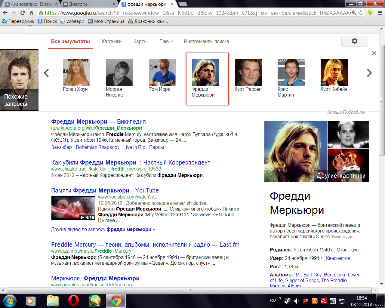Switch to the Карты tab

click(140, 42)
